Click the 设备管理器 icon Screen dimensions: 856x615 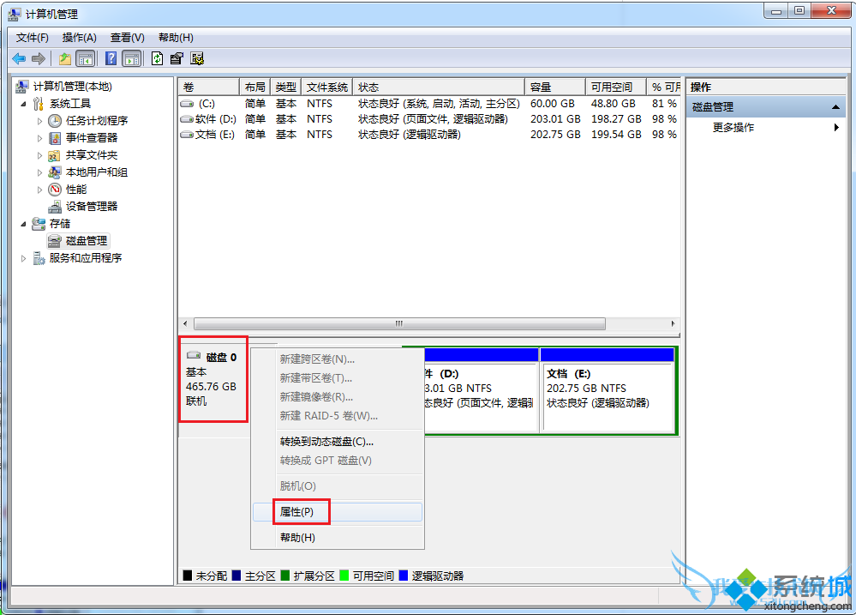[55, 207]
